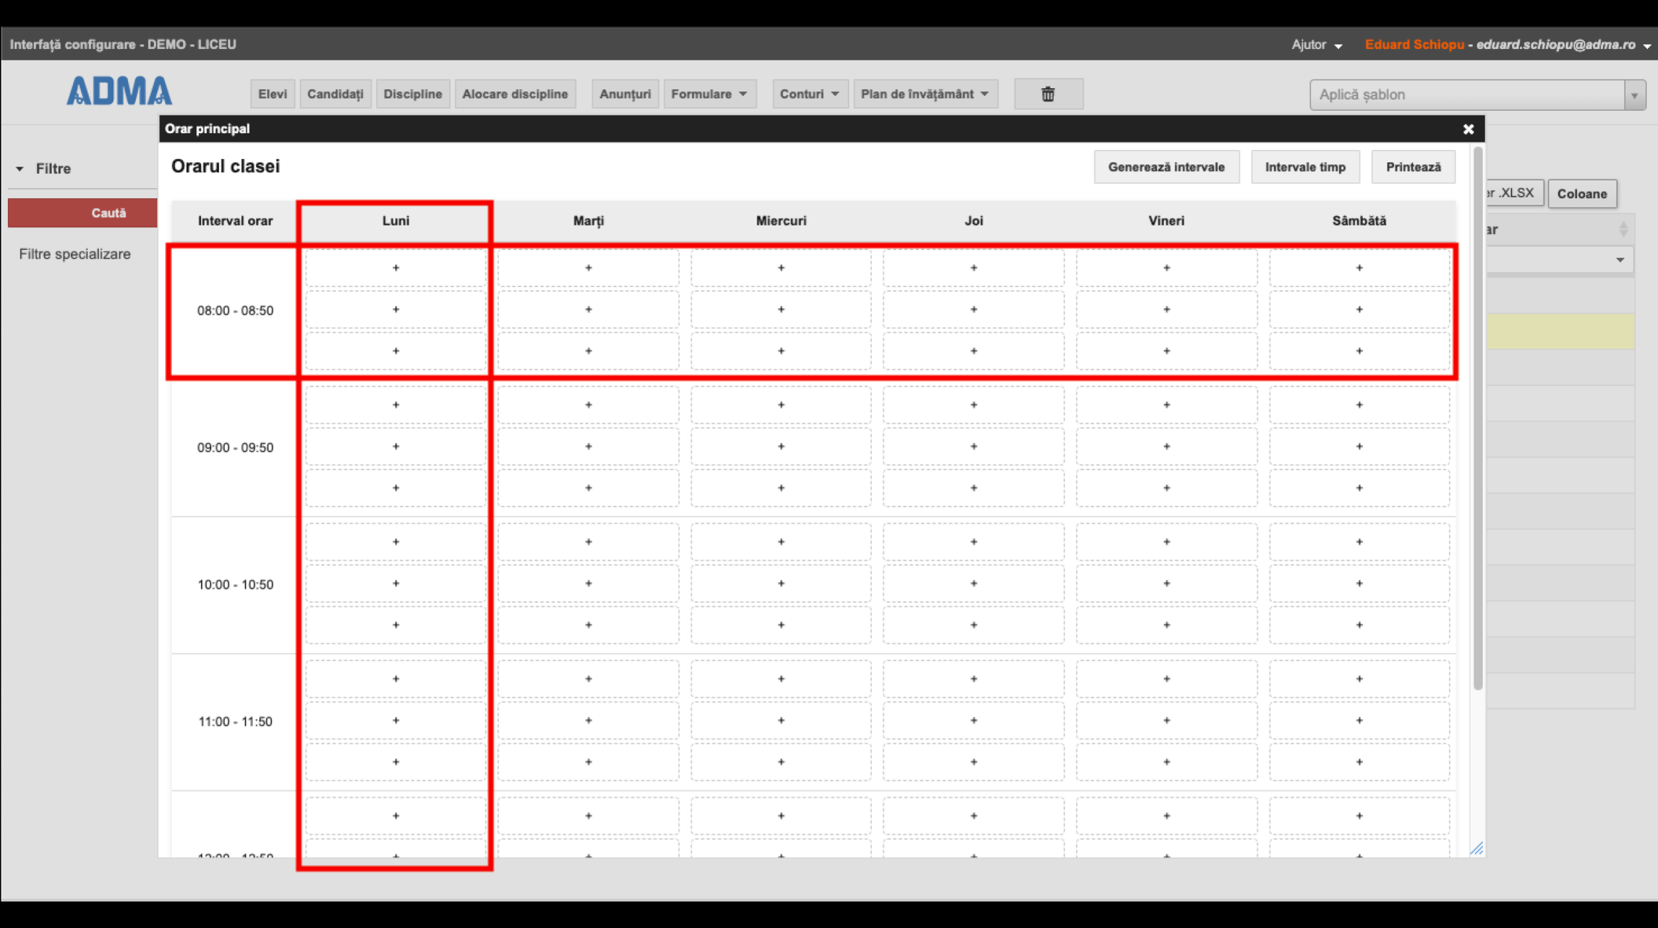Screen dimensions: 1658x928
Task: Close the Orar principal dialog
Action: coord(1468,129)
